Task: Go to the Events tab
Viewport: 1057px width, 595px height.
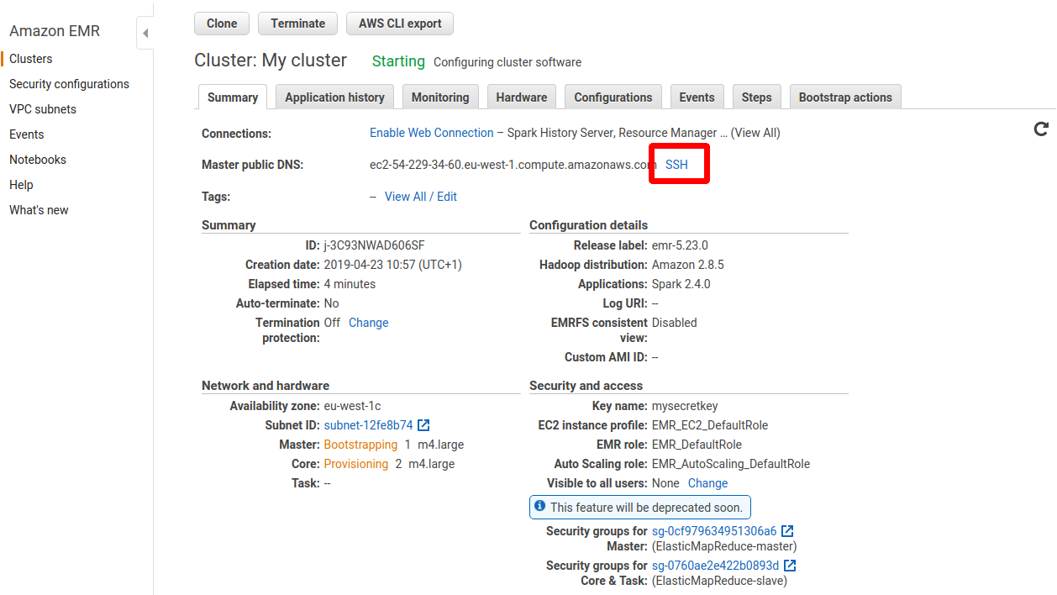Action: tap(697, 97)
